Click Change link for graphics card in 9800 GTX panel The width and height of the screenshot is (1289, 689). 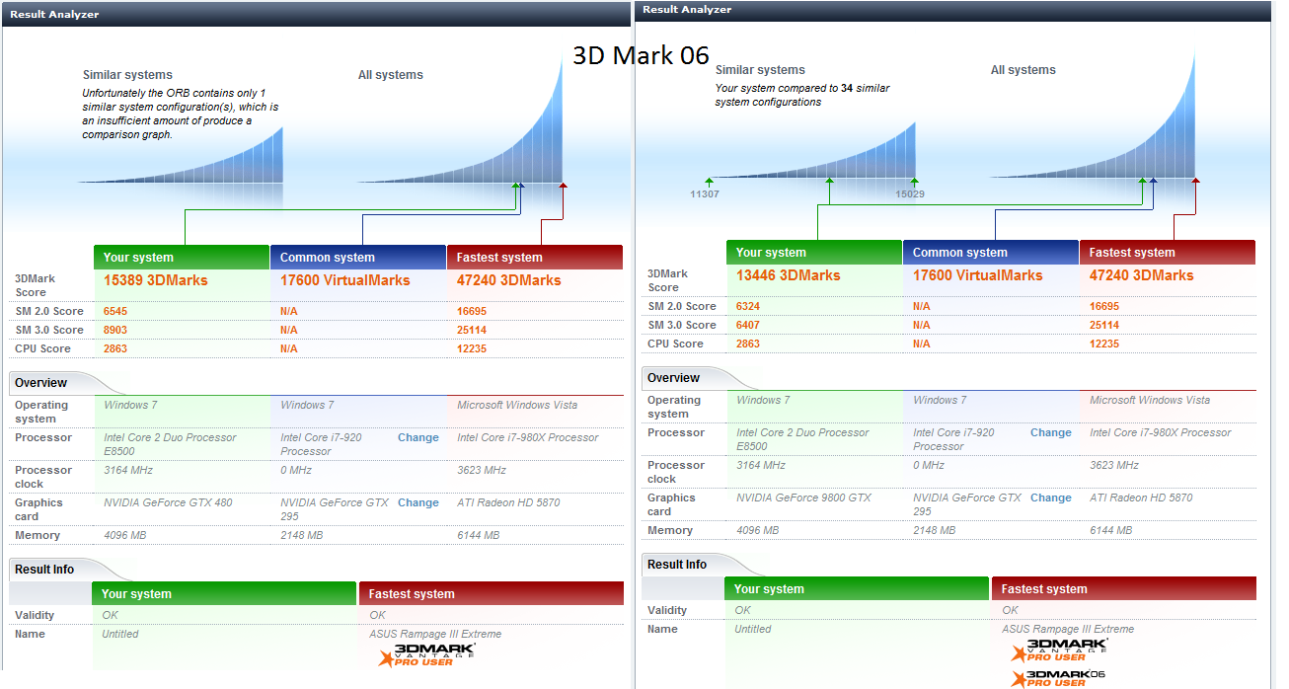coord(1051,498)
